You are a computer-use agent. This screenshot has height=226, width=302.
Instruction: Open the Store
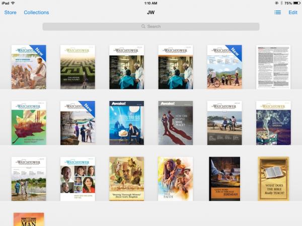(10, 13)
